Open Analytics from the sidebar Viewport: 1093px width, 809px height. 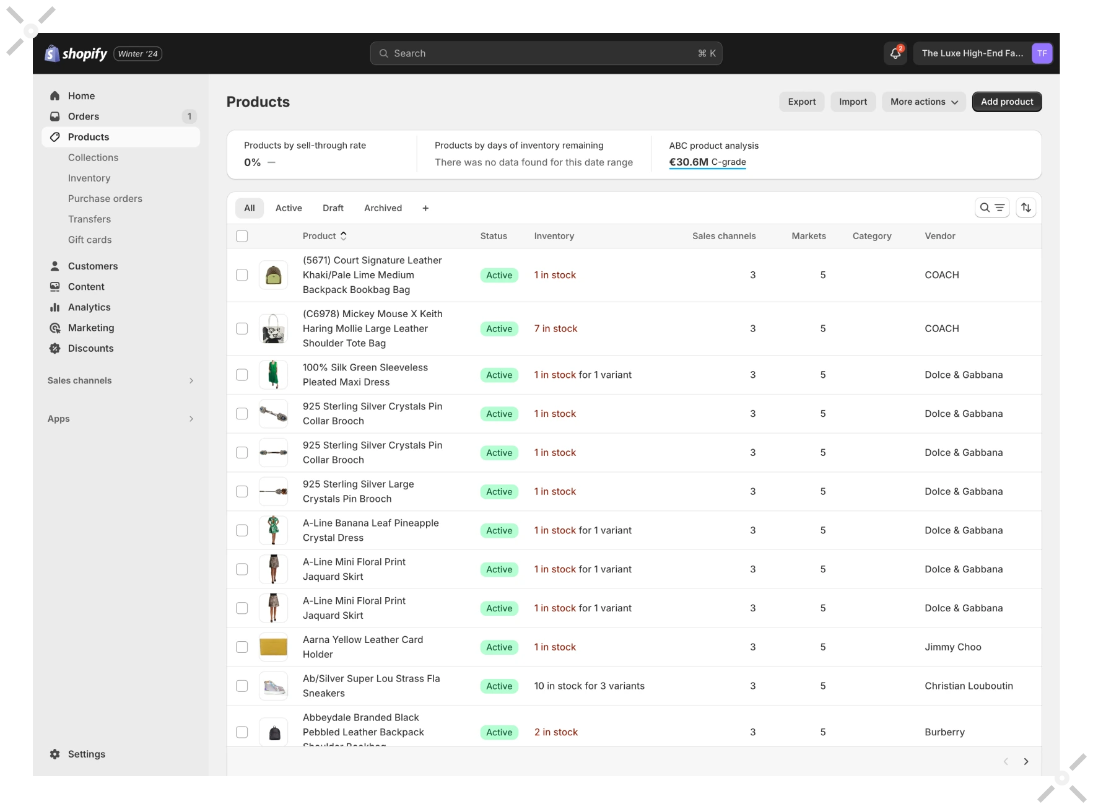click(x=89, y=307)
